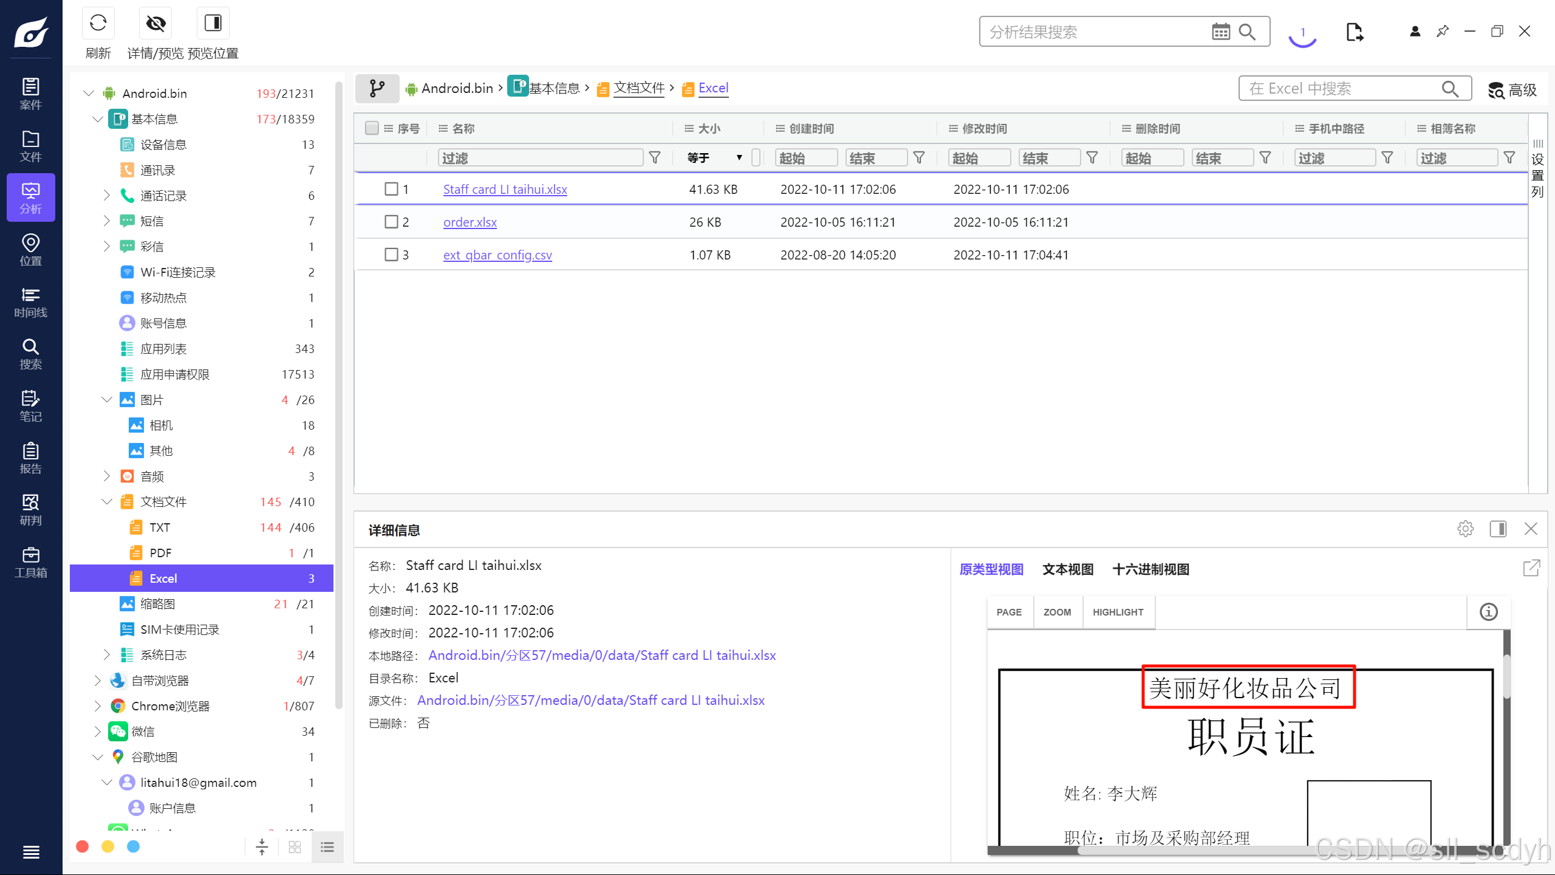Check the box for order.xlsx row

[x=391, y=222]
